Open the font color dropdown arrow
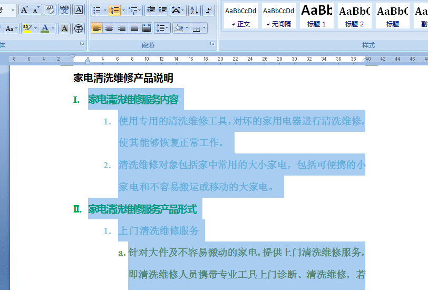The width and height of the screenshot is (428, 290). click(x=53, y=28)
